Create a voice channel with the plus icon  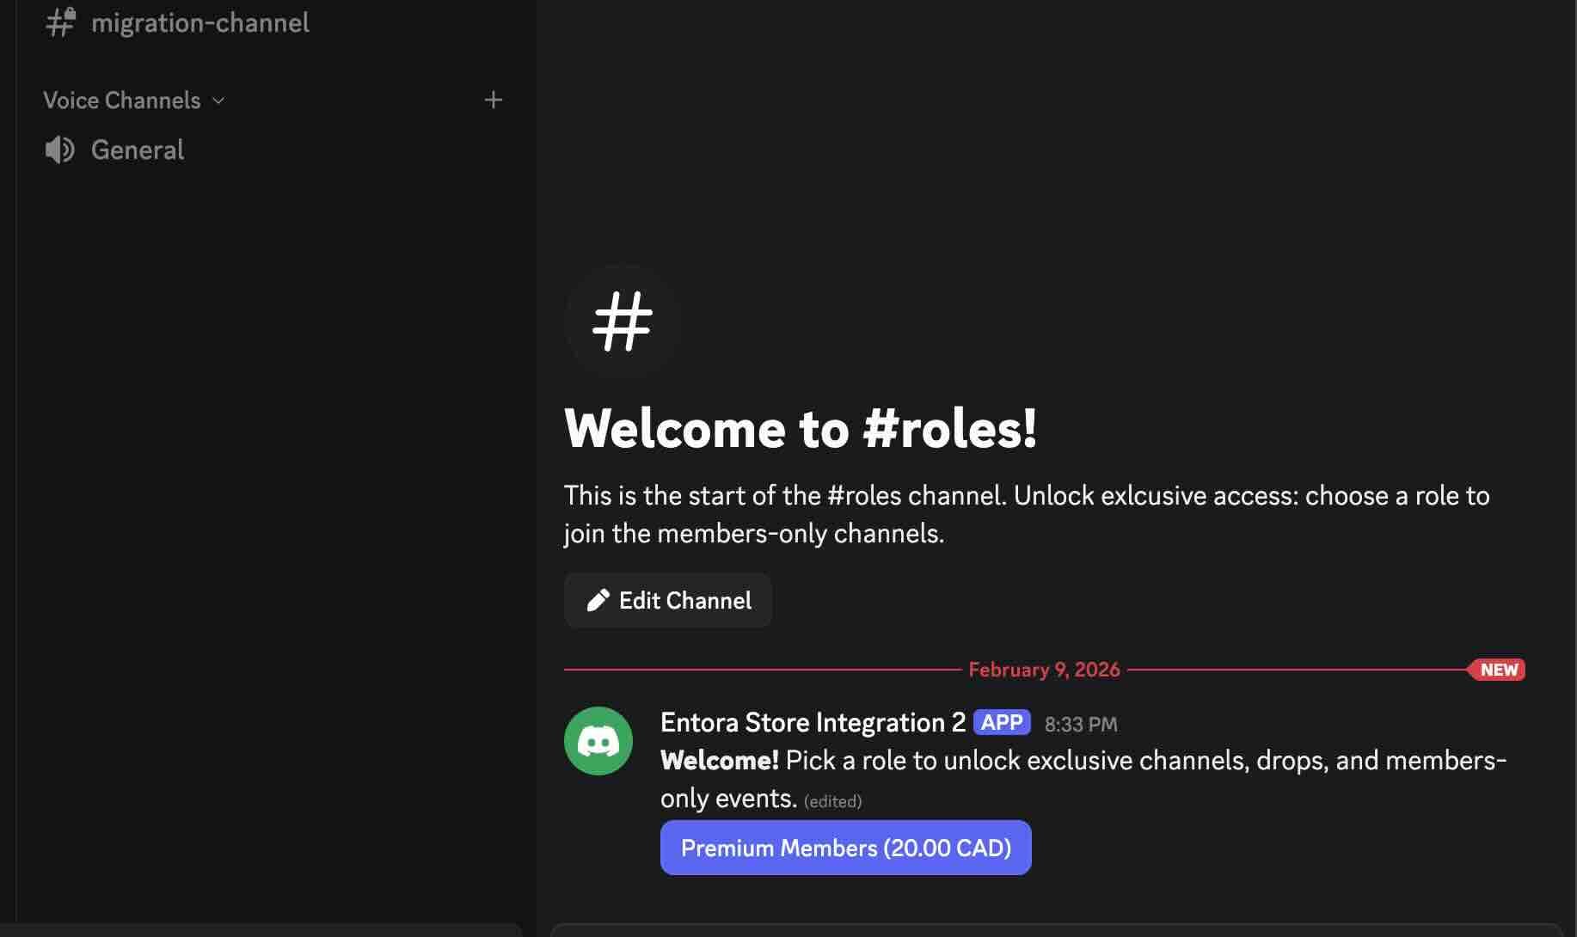(493, 100)
